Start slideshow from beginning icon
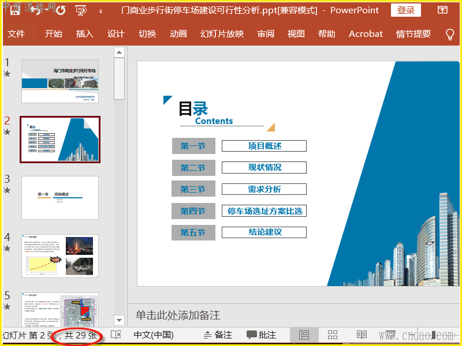Image resolution: width=462 pixels, height=346 pixels. coord(81,10)
